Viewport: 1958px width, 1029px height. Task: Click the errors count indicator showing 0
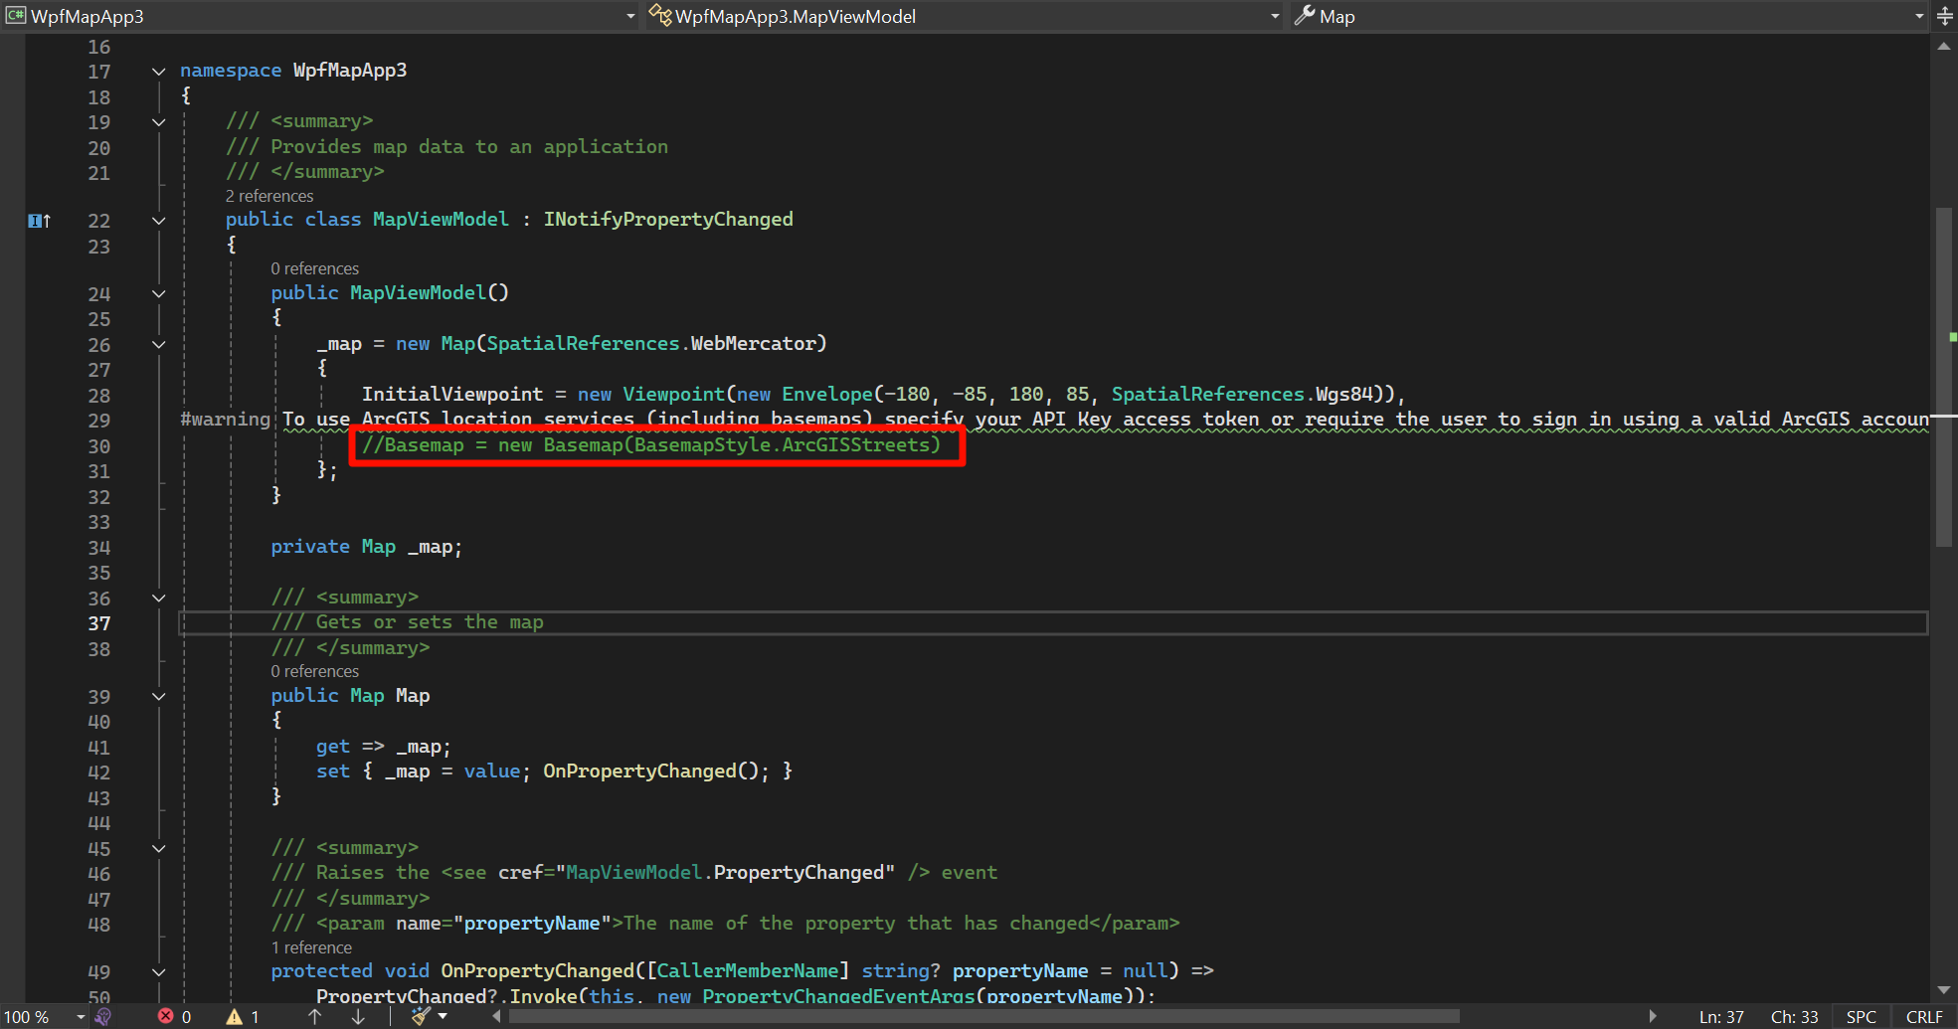click(175, 1016)
